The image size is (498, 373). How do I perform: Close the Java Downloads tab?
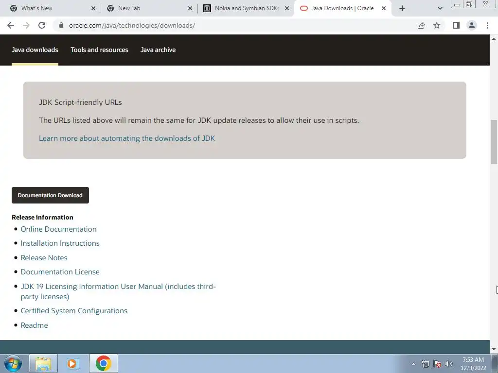pyautogui.click(x=384, y=8)
